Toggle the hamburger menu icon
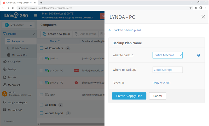Viewport: 209px width, 126px height. click(x=36, y=16)
